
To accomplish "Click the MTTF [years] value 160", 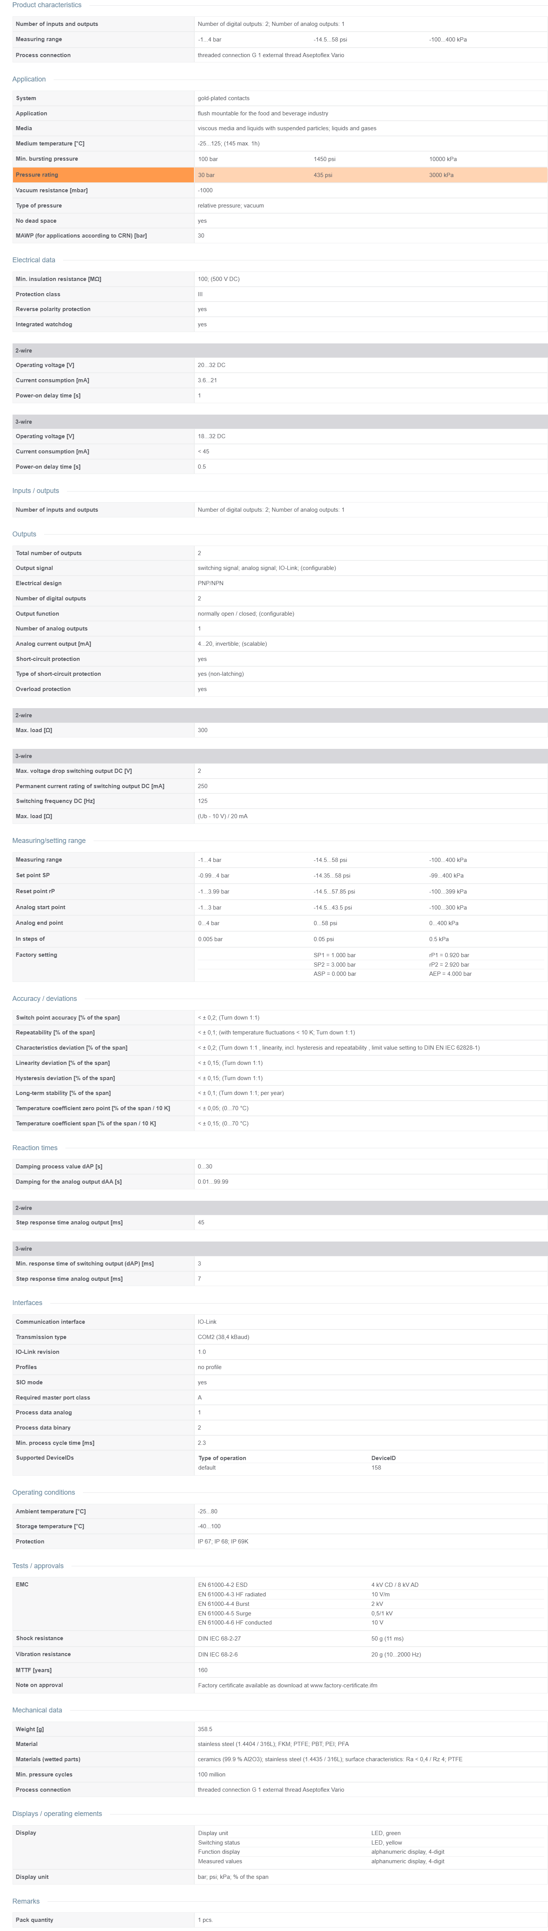I will [x=202, y=1670].
